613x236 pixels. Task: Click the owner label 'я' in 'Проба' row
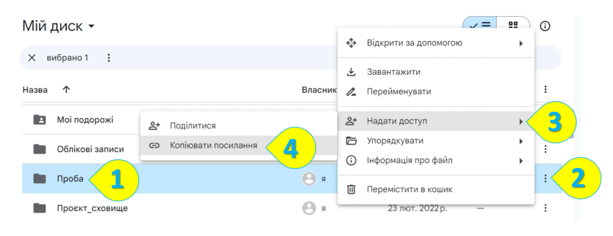coord(323,179)
